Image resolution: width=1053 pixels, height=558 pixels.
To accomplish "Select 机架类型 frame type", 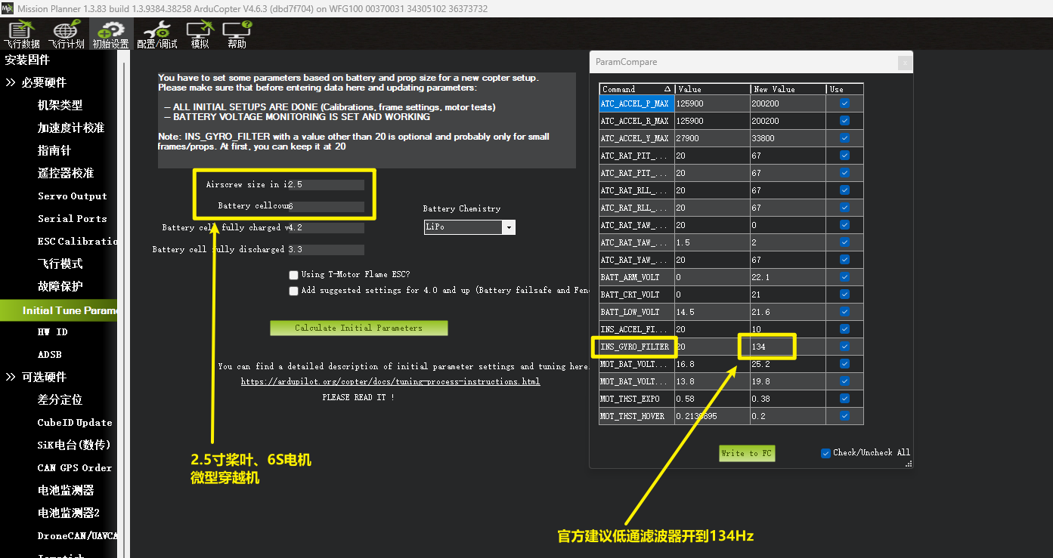I will click(60, 105).
